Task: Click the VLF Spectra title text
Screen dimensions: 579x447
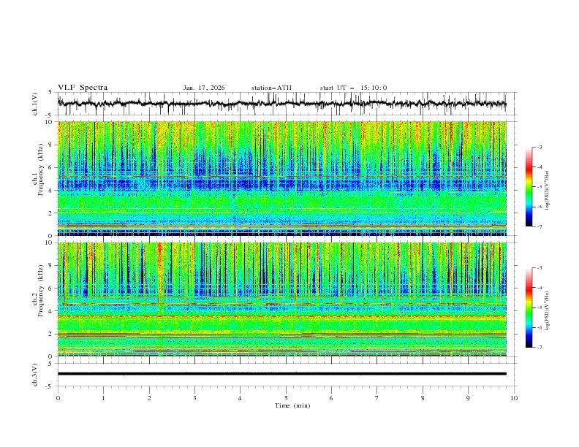Action: click(x=83, y=88)
